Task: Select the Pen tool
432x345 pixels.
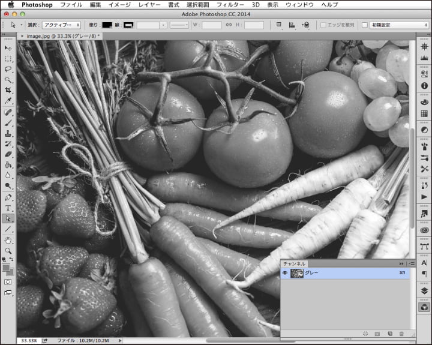Action: click(8, 197)
